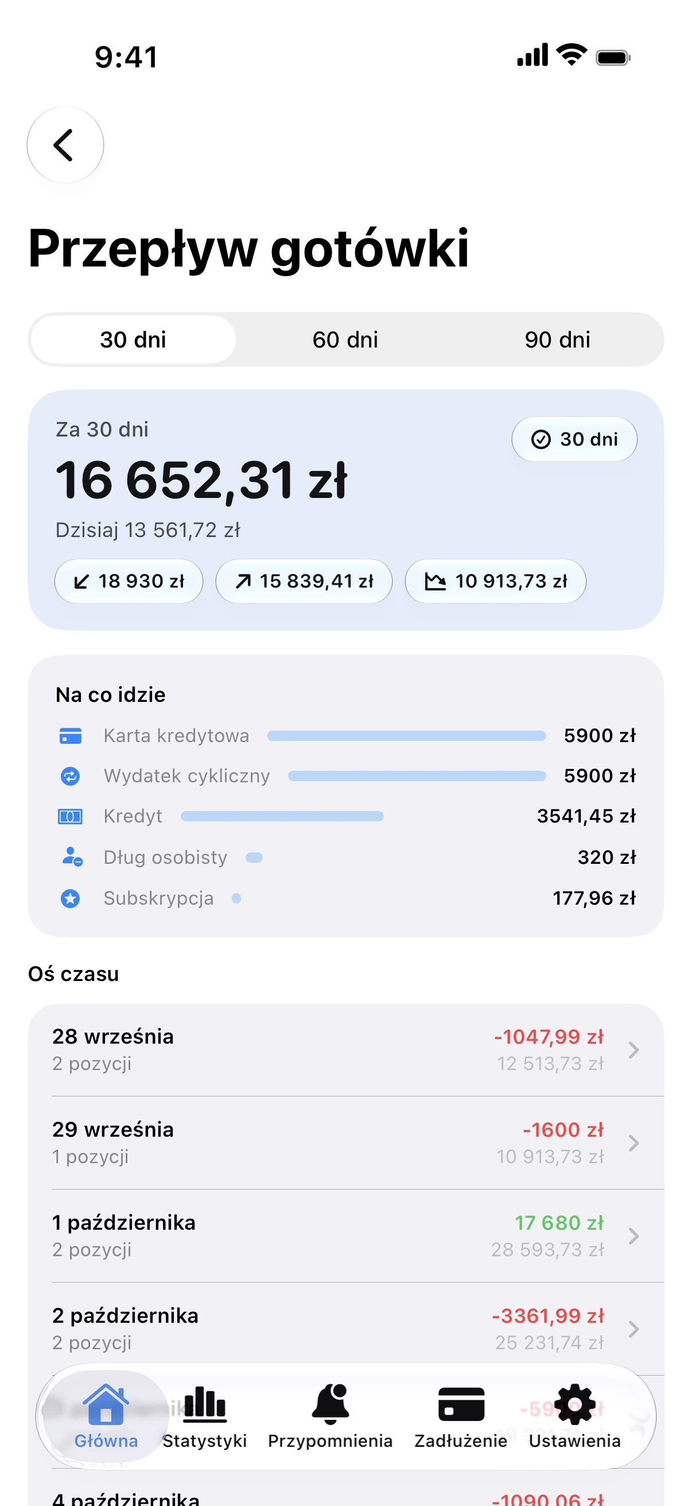
Task: Open Przypomnienia bell icon
Action: click(330, 1404)
